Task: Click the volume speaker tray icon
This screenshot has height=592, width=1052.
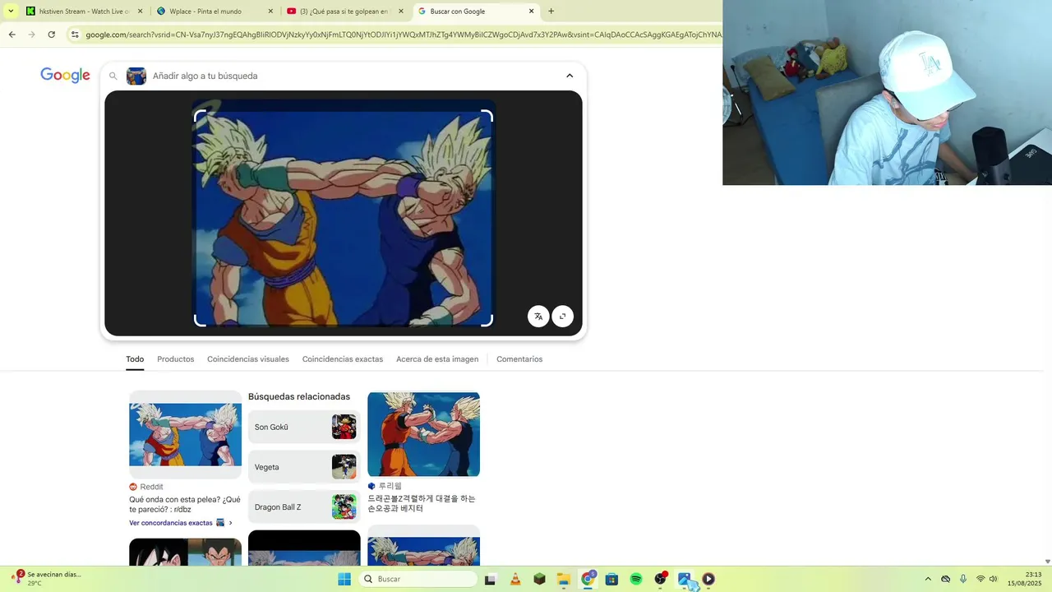Action: 993,579
